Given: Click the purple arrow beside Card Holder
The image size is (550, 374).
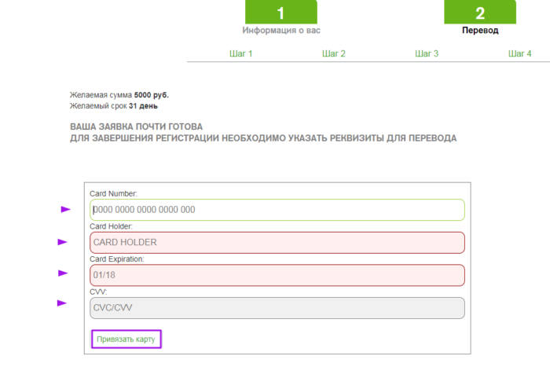Looking at the screenshot, I should pyautogui.click(x=63, y=242).
